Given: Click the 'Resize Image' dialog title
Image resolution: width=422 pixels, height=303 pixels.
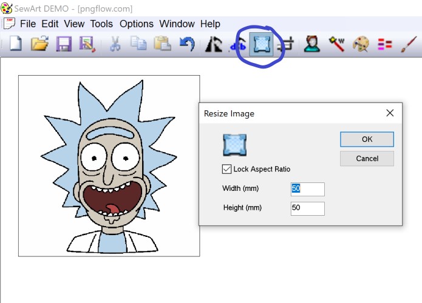Looking at the screenshot, I should point(229,114).
